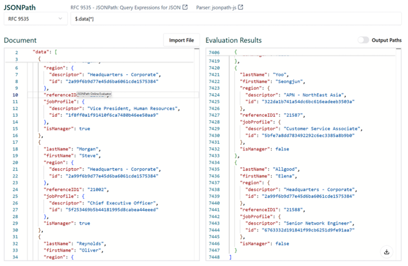
Task: Click line number 10 in Document gutter
Action: tap(15, 95)
